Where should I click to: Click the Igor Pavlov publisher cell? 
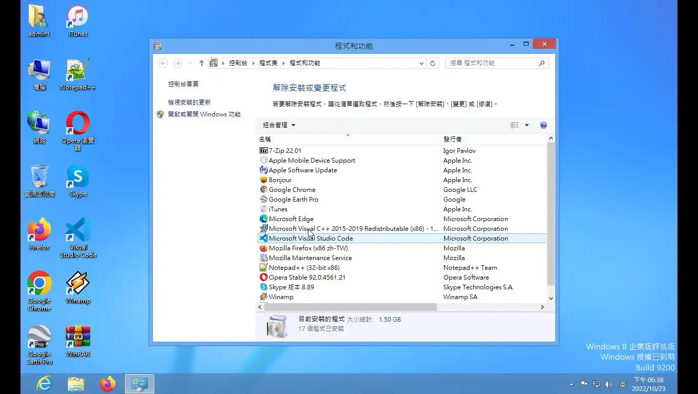[459, 151]
